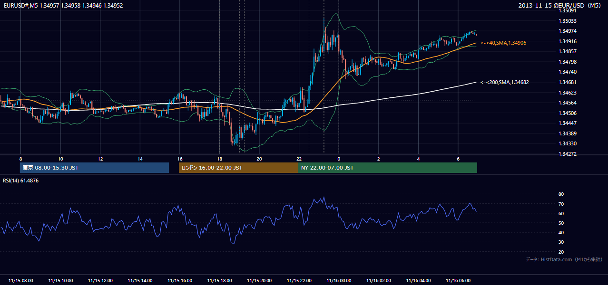
Task: Click hour tick 4 under price chart
Action: (x=418, y=159)
